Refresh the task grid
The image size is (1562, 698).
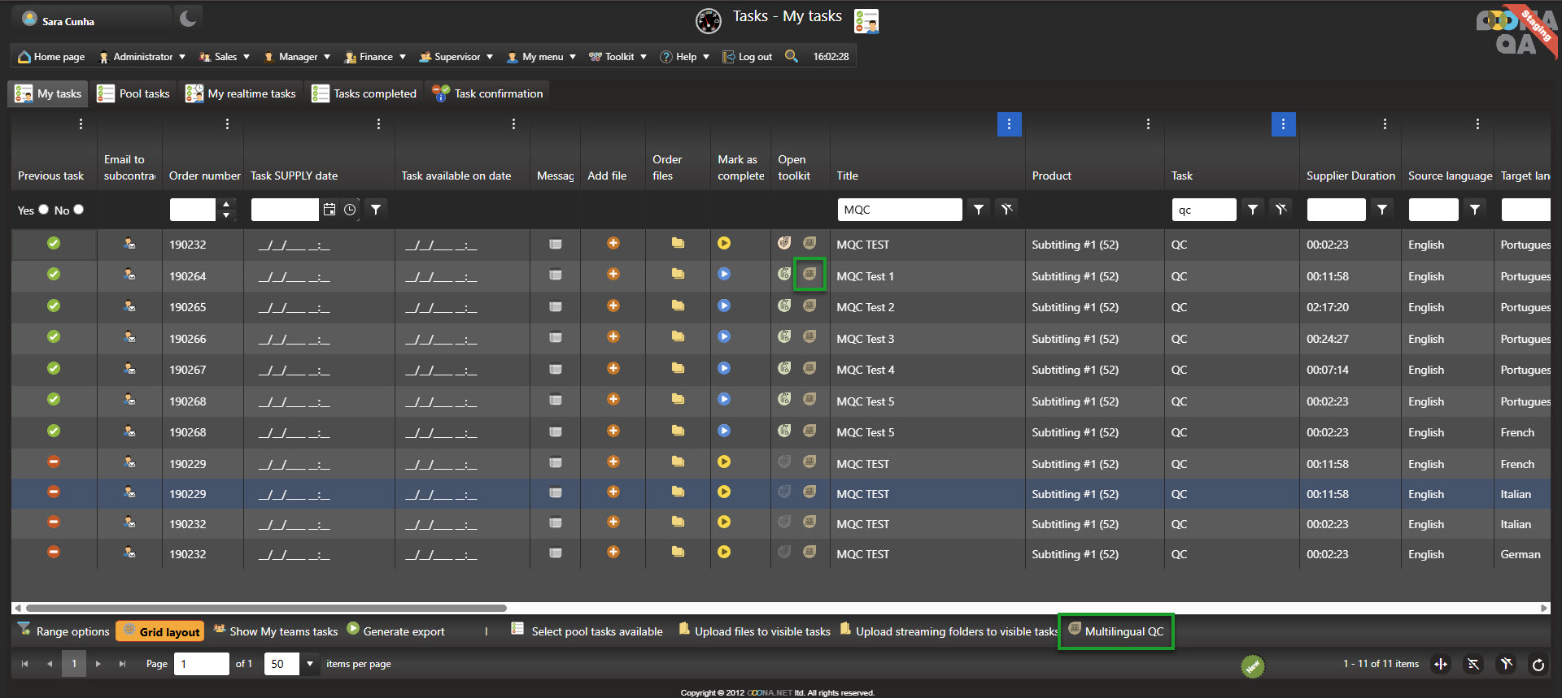point(1538,665)
